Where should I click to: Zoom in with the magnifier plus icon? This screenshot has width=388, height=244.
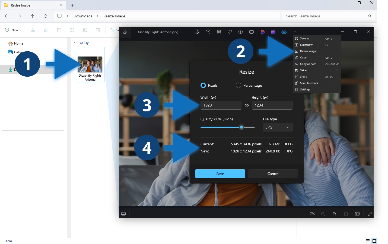[334, 214]
